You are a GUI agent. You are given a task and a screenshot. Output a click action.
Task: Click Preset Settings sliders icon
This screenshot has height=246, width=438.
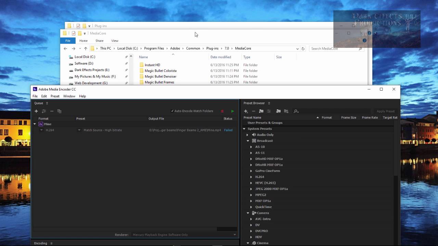(x=269, y=111)
